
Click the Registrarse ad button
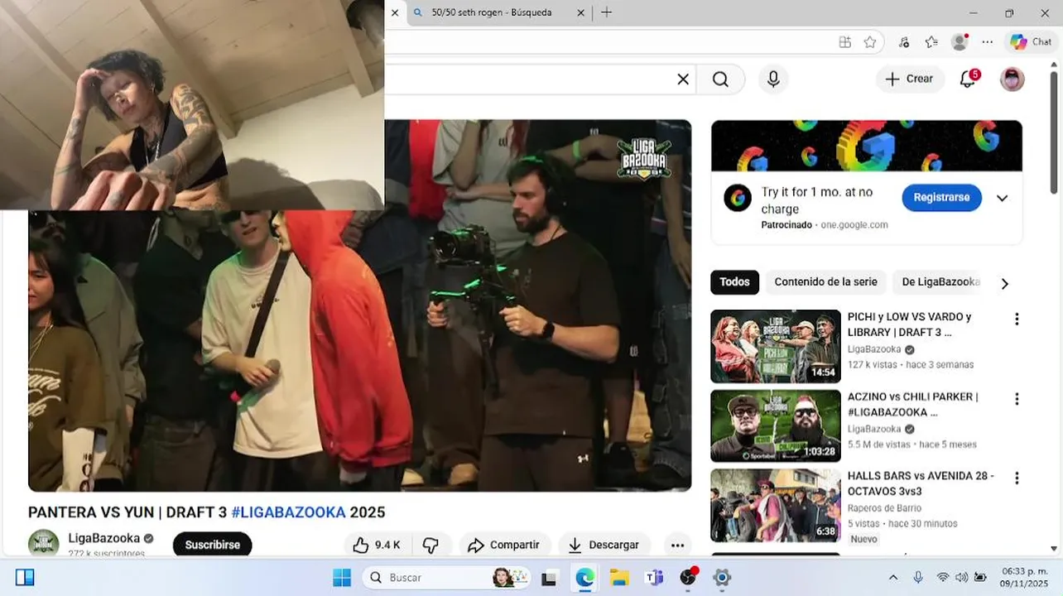click(x=941, y=198)
